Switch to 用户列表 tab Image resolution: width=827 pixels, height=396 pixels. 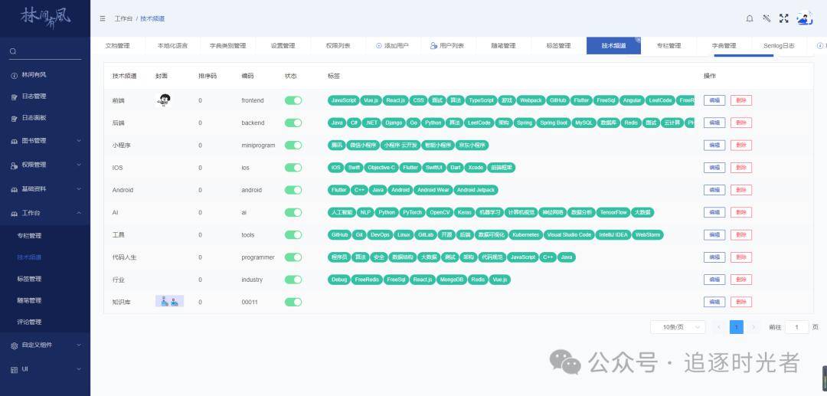pos(448,46)
